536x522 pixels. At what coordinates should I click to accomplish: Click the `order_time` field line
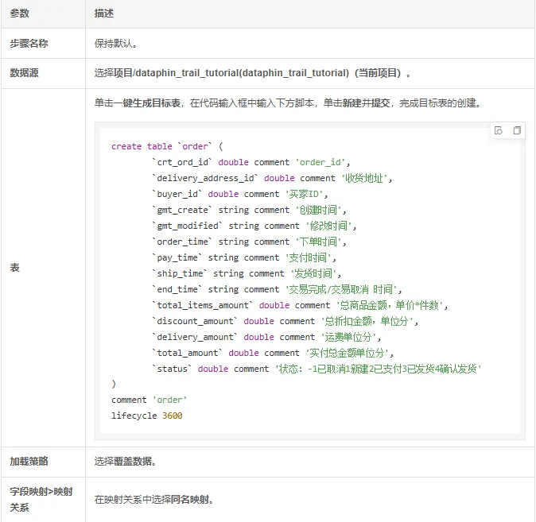(x=249, y=242)
